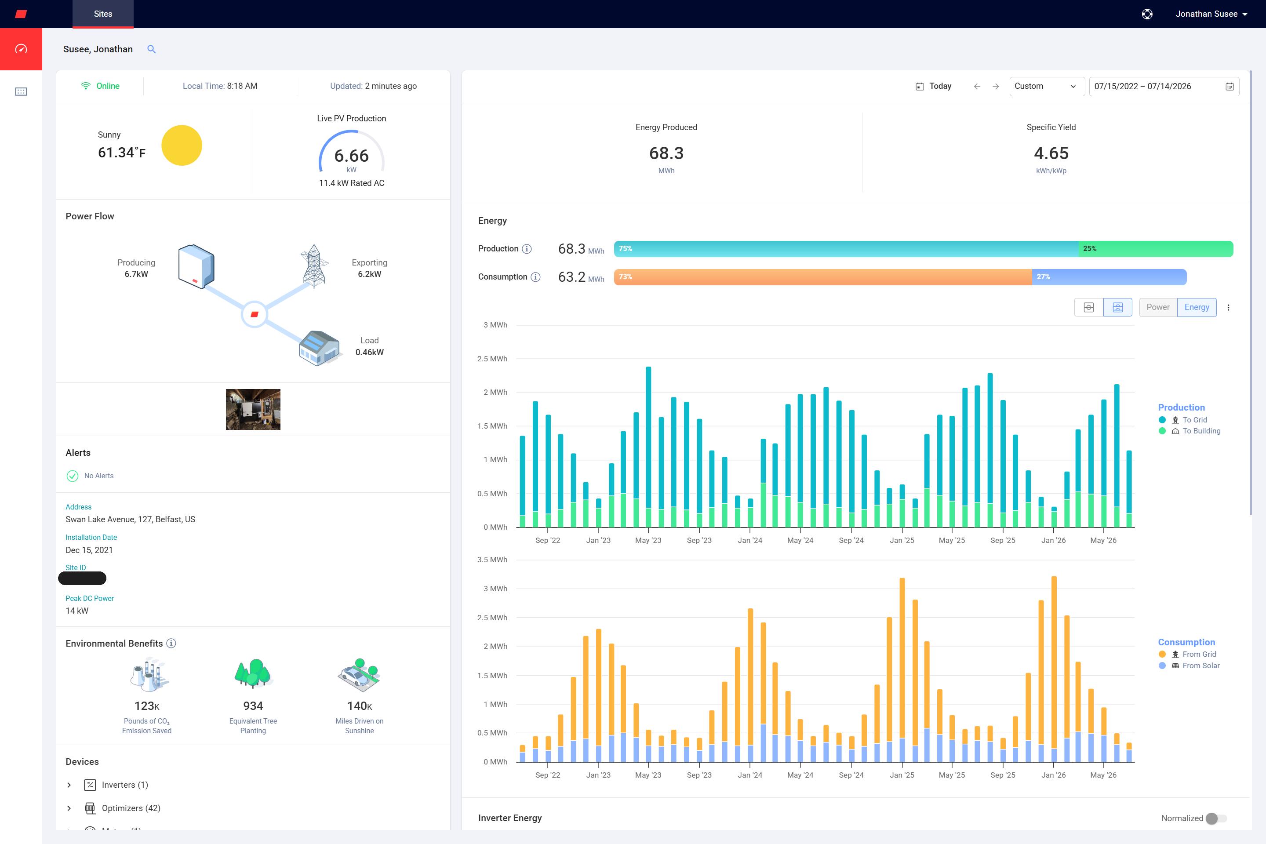Select the split chart view button
This screenshot has width=1266, height=844.
point(1117,307)
